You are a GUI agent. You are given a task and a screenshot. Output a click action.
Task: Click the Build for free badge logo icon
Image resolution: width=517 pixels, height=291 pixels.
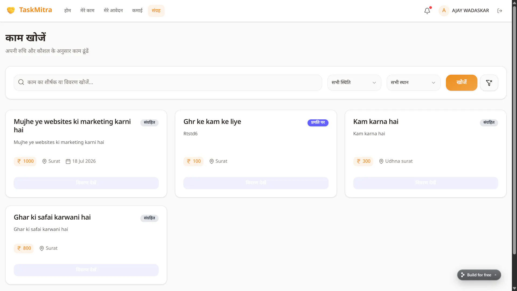pyautogui.click(x=463, y=275)
